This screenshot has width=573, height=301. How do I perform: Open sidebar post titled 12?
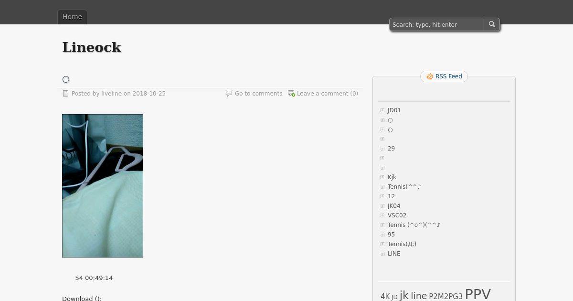tap(391, 196)
